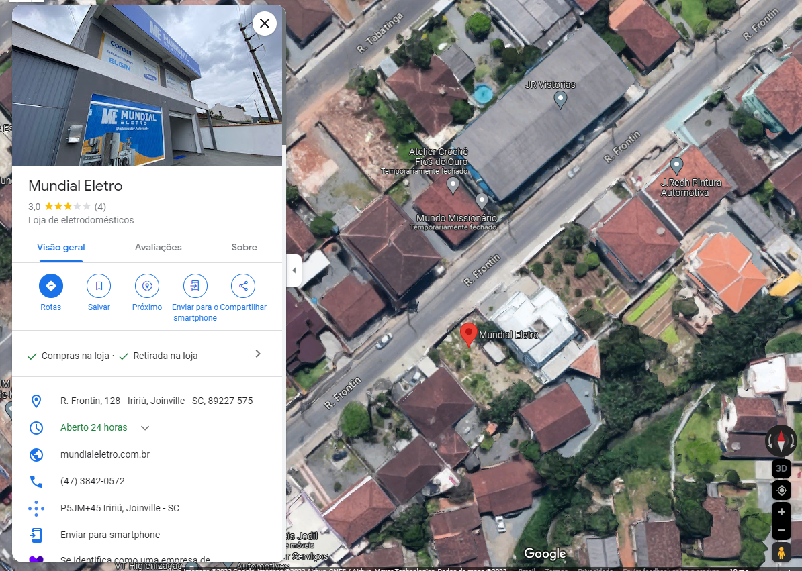Open the Avaliações tab
This screenshot has width=802, height=571.
pos(158,247)
